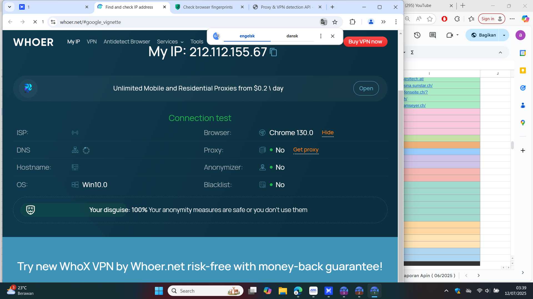Open Copilot in the Edge toolbar
Screen dimensions: 533x299
pos(525,19)
